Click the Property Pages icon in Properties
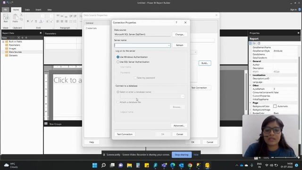 point(259,43)
